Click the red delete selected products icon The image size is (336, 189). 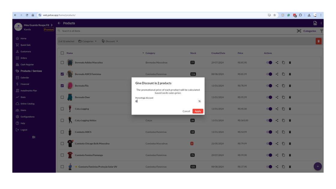(x=318, y=41)
